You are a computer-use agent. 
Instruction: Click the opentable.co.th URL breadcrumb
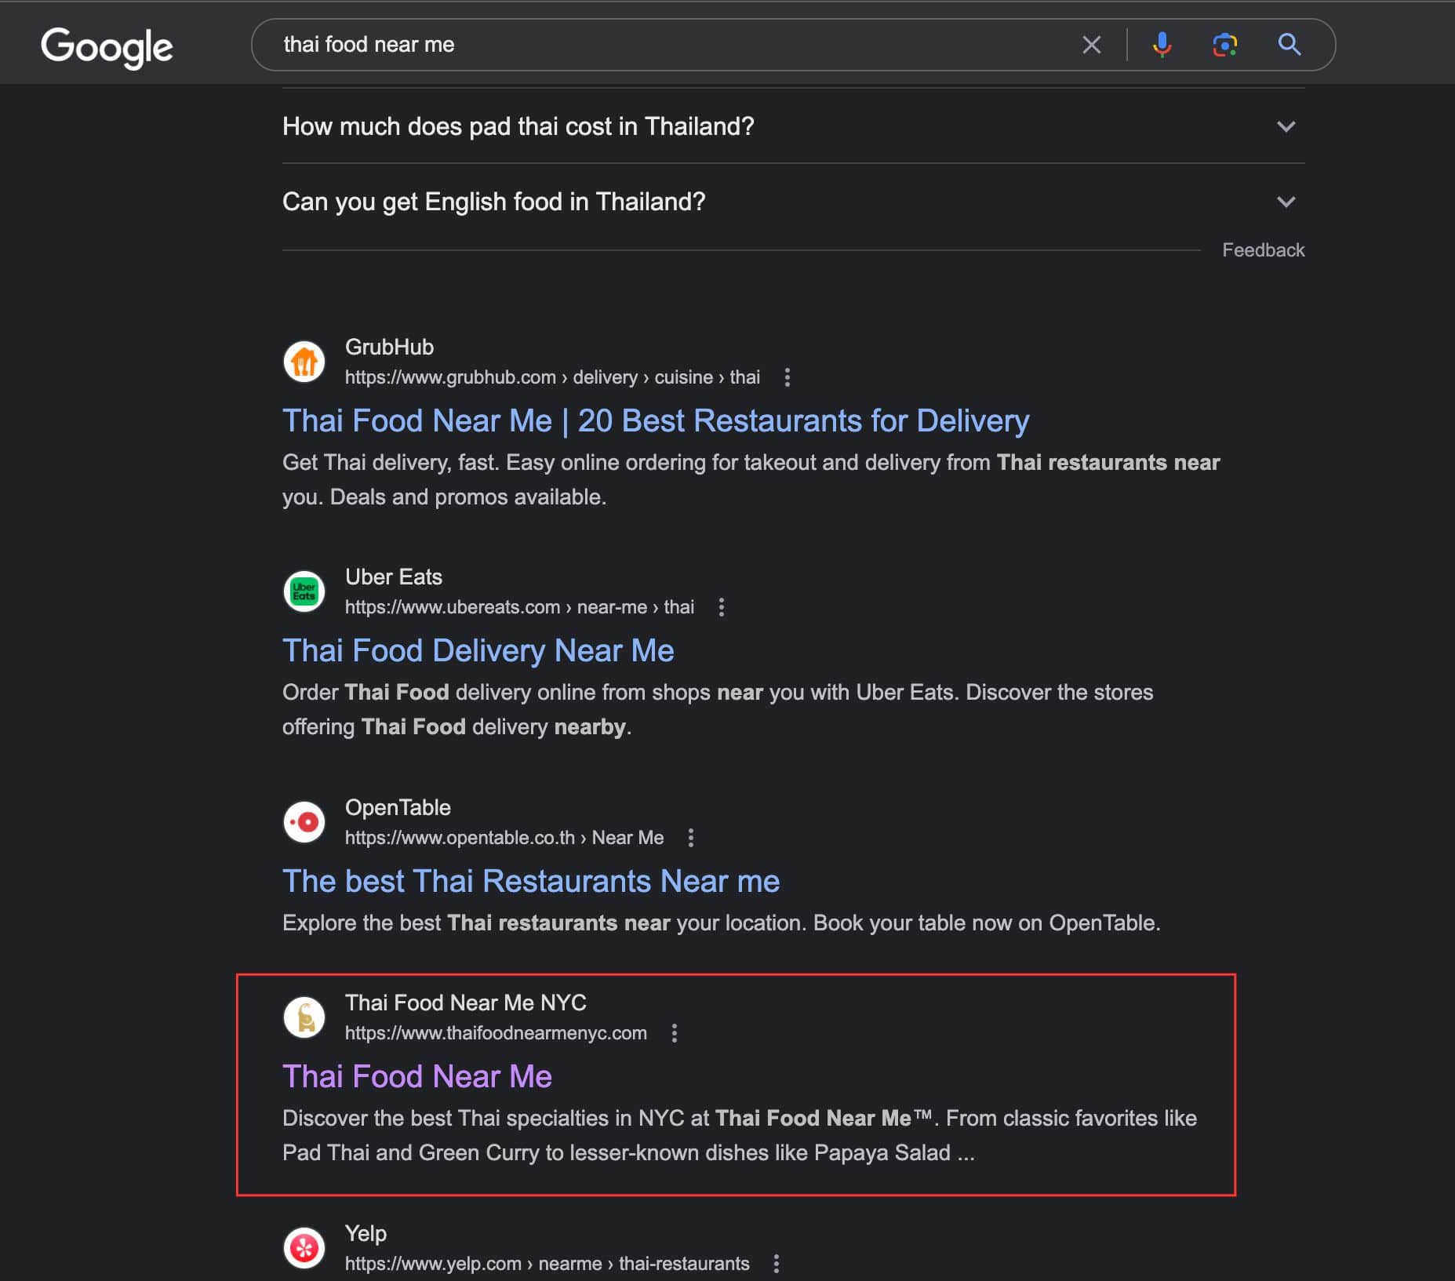click(504, 838)
